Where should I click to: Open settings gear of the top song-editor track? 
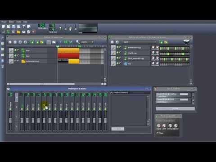(11, 50)
